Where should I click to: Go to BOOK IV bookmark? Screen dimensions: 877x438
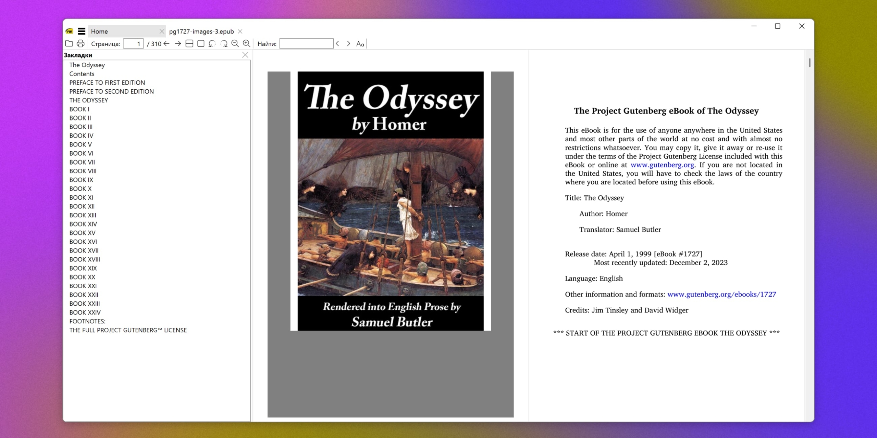[81, 136]
